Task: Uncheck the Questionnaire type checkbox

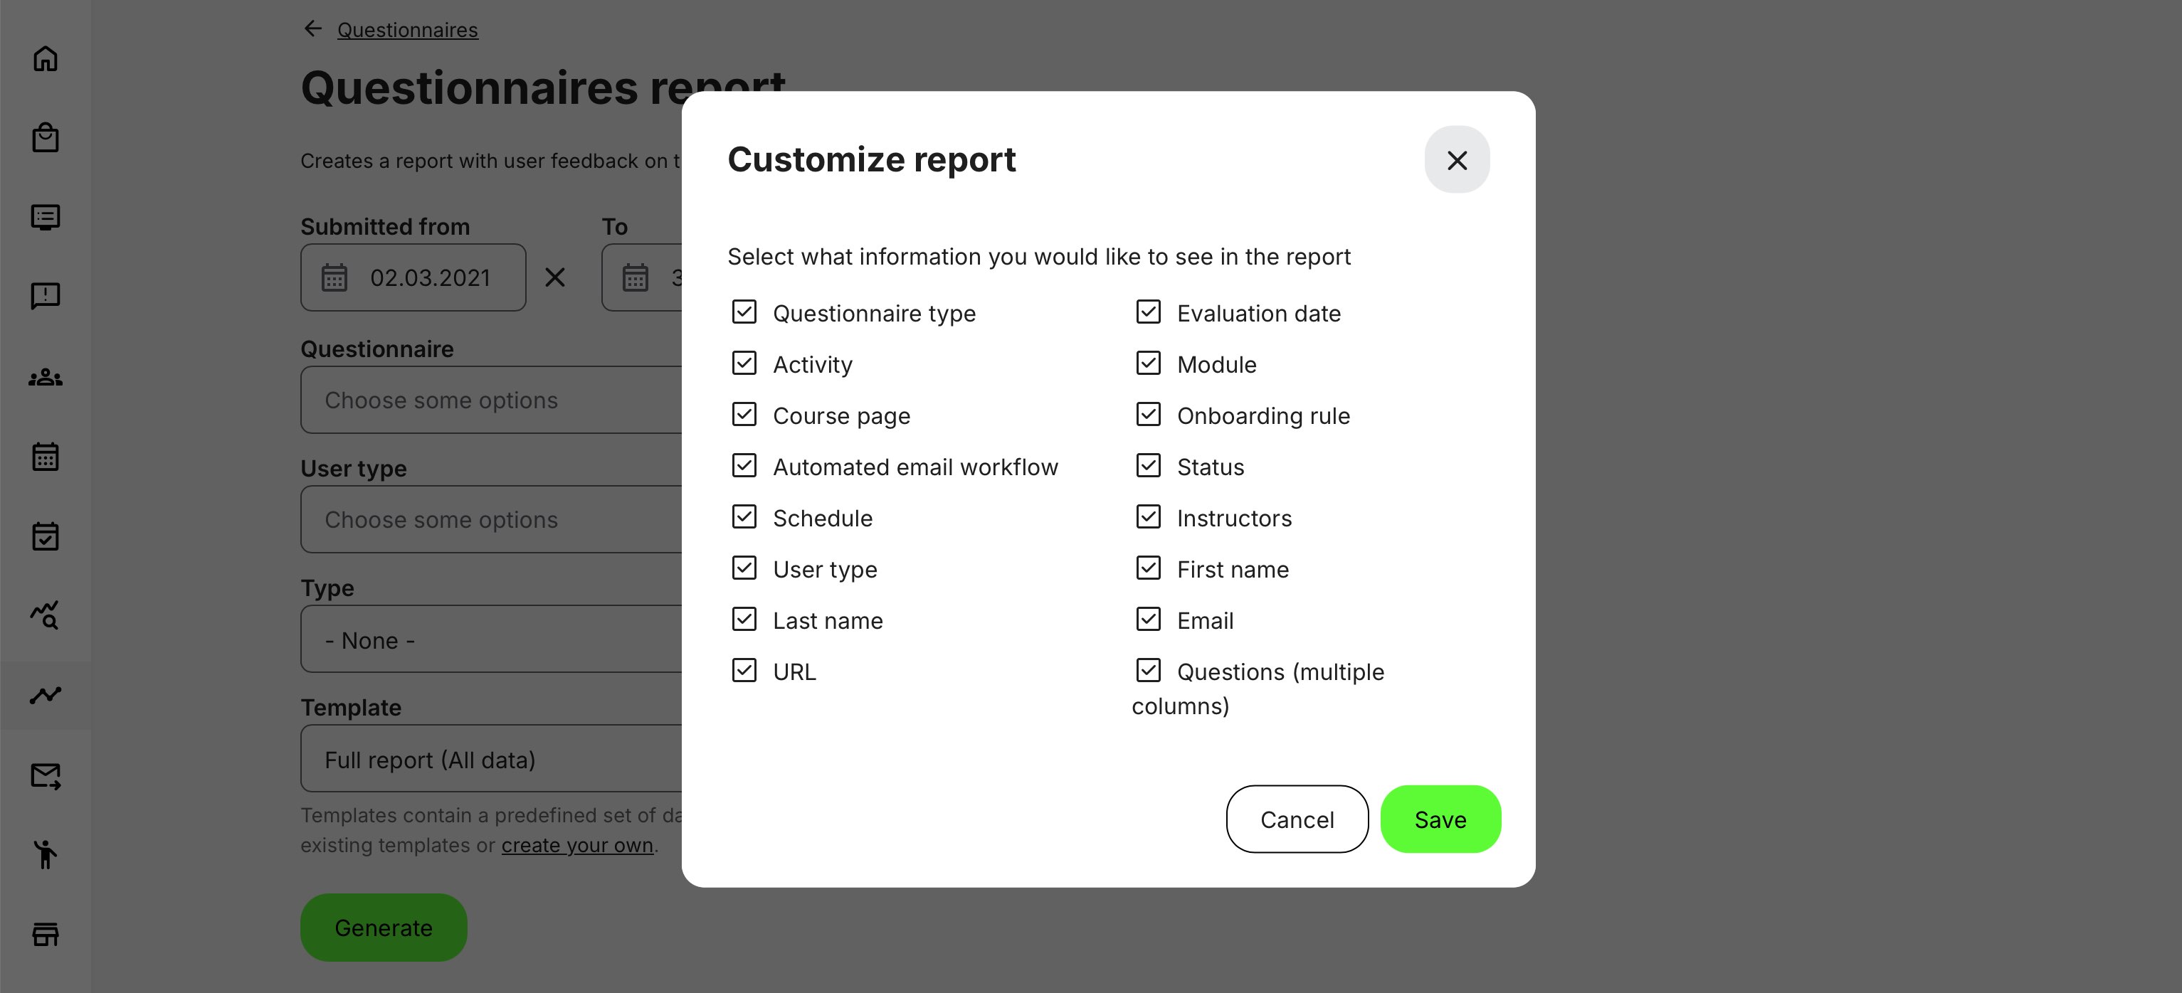Action: tap(744, 312)
